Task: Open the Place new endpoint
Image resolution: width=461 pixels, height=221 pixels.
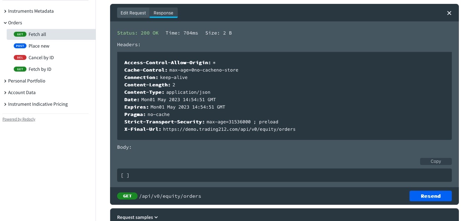Action: [39, 46]
